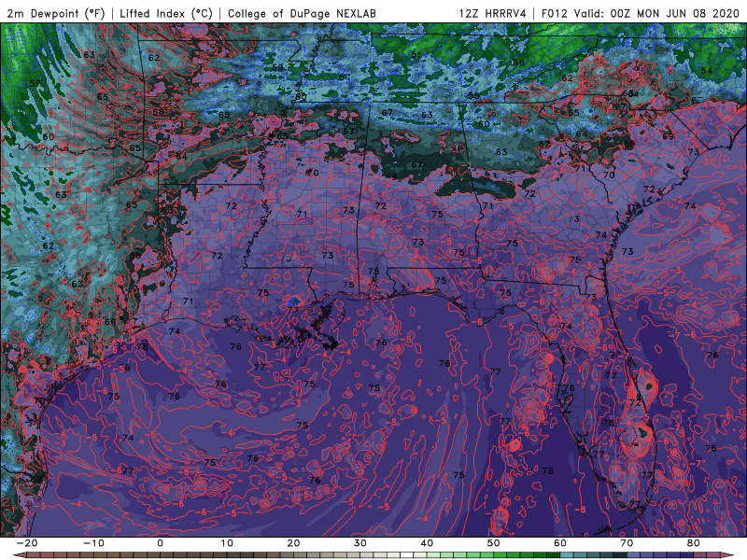The image size is (747, 560).
Task: Click the "-8" lifted index contour label
Action: click(x=579, y=510)
